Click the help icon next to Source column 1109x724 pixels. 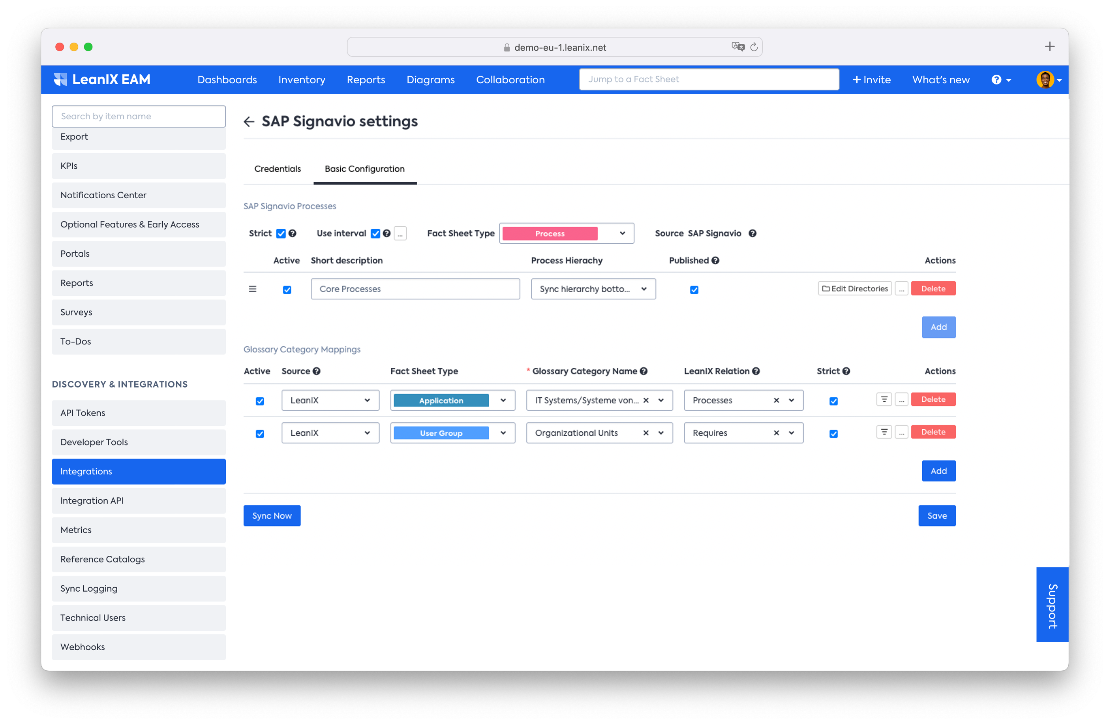click(x=316, y=371)
